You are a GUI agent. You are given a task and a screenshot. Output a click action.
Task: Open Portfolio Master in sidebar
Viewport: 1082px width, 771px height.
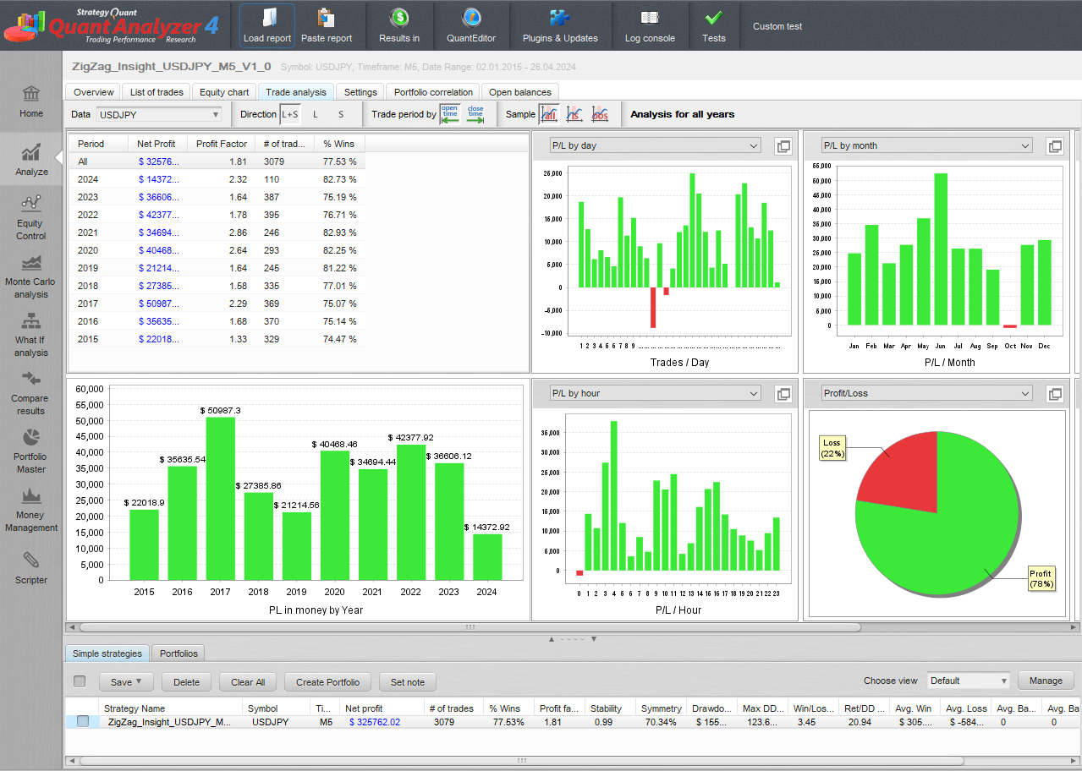[31, 451]
